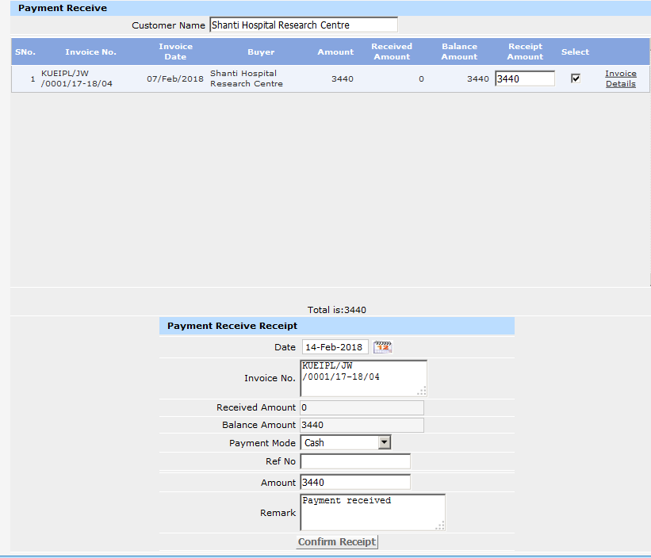Click the invoice number cell KUEIPL/JW in table

(x=76, y=78)
